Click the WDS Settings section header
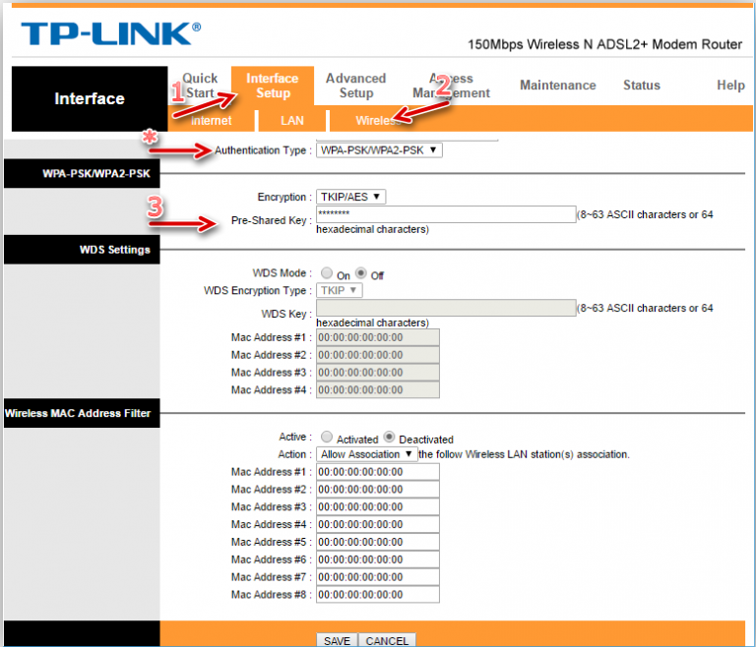The height and width of the screenshot is (647, 756). point(82,250)
